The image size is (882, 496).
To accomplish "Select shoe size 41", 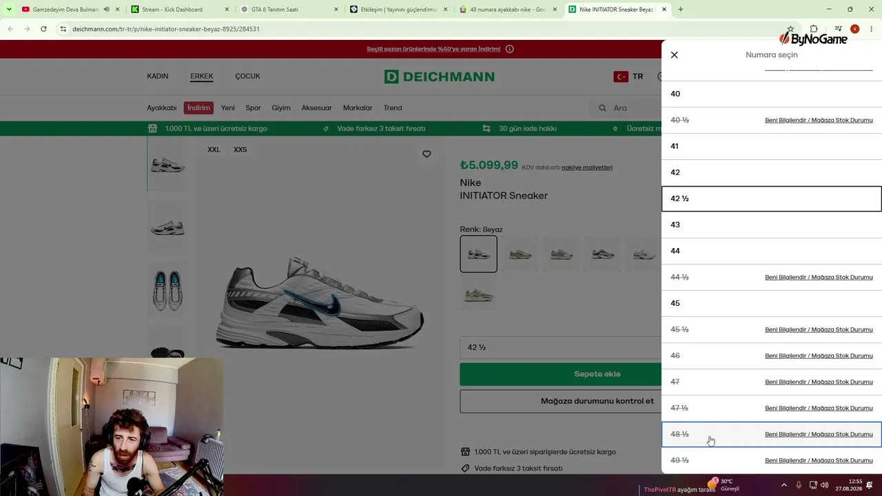I will [772, 146].
